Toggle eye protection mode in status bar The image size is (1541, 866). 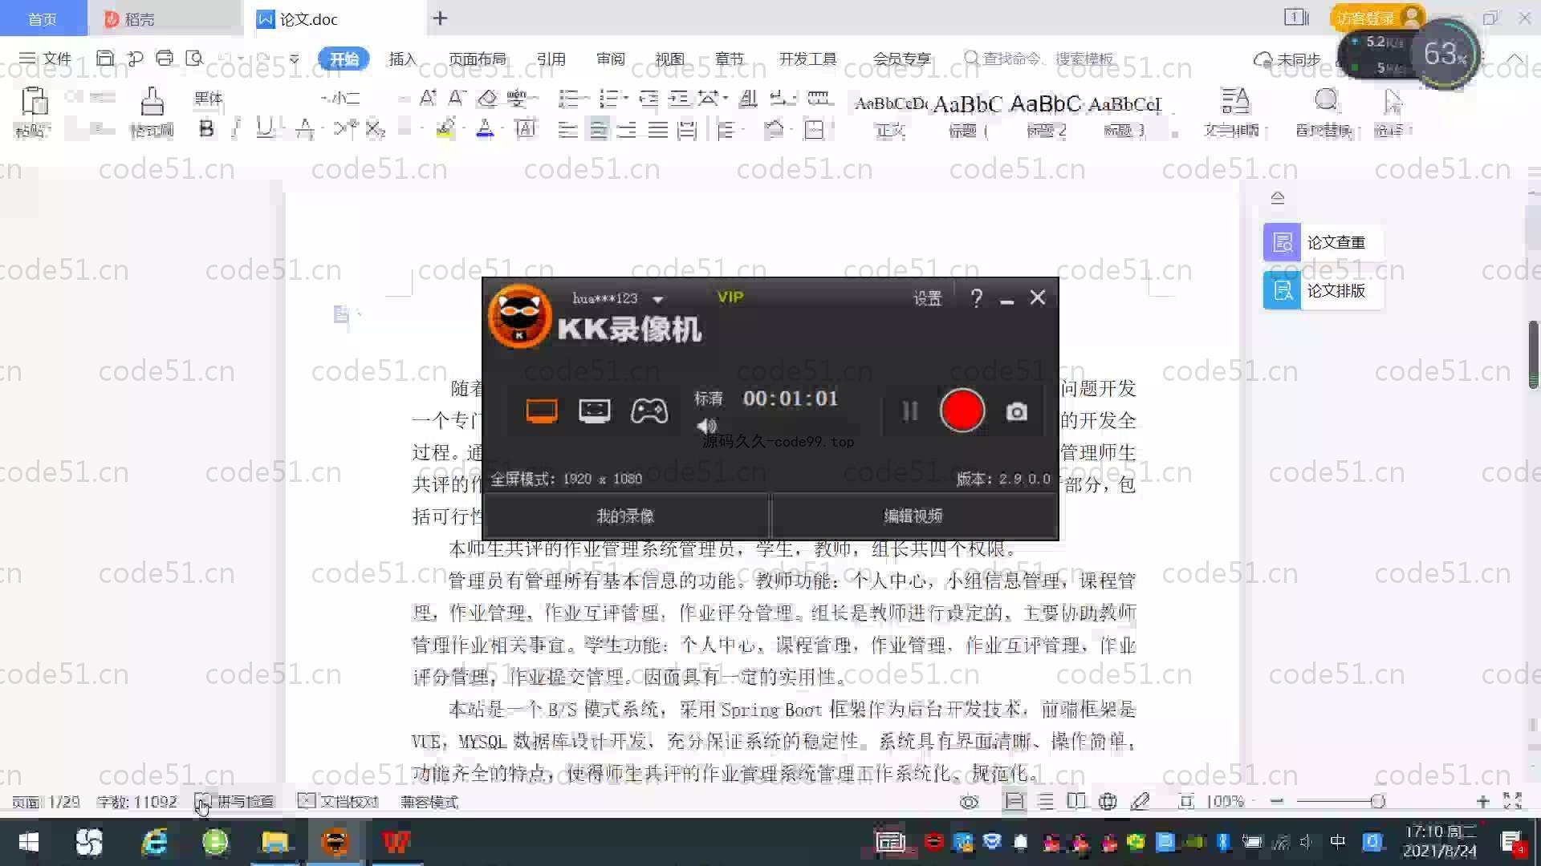coord(969,802)
